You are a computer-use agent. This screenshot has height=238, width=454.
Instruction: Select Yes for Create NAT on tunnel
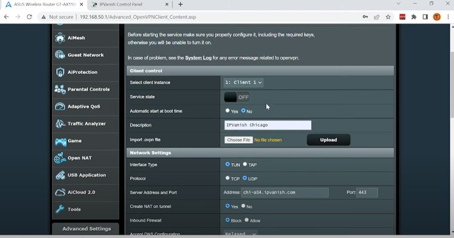(228, 206)
